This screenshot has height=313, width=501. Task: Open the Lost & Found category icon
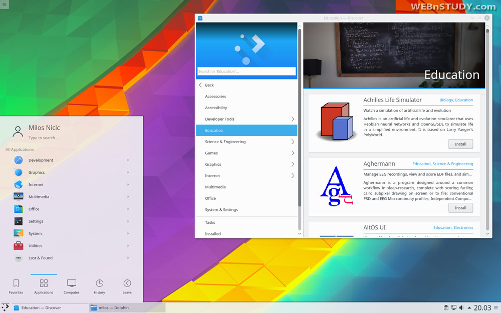pos(19,258)
